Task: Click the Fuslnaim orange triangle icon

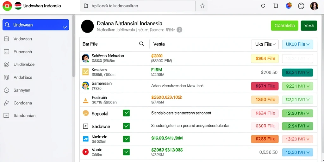Action: 85,100
